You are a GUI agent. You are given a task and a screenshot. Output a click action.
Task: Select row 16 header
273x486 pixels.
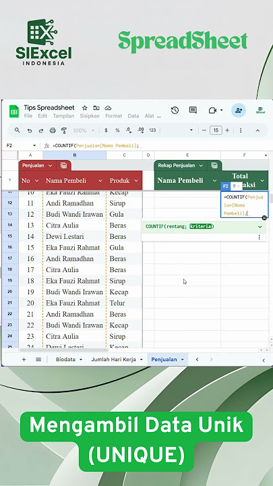click(x=10, y=247)
